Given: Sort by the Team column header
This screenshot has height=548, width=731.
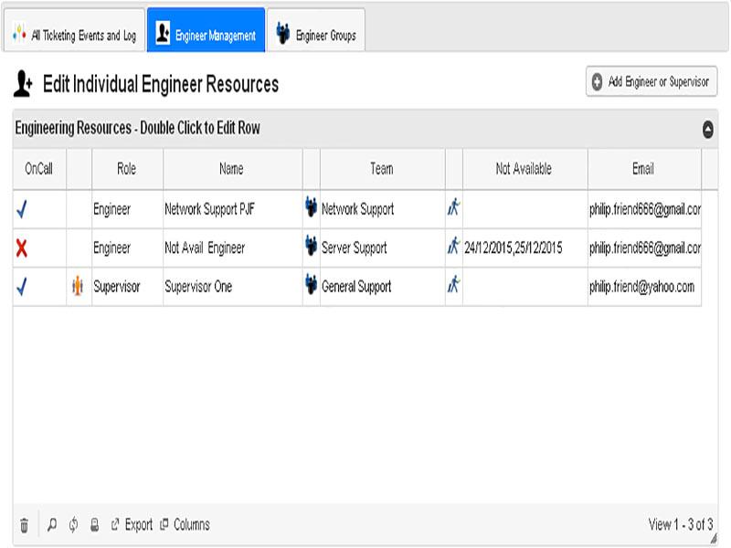Looking at the screenshot, I should [x=382, y=169].
